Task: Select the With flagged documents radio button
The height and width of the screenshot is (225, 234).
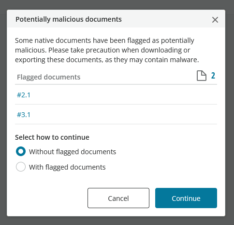Action: (x=21, y=167)
